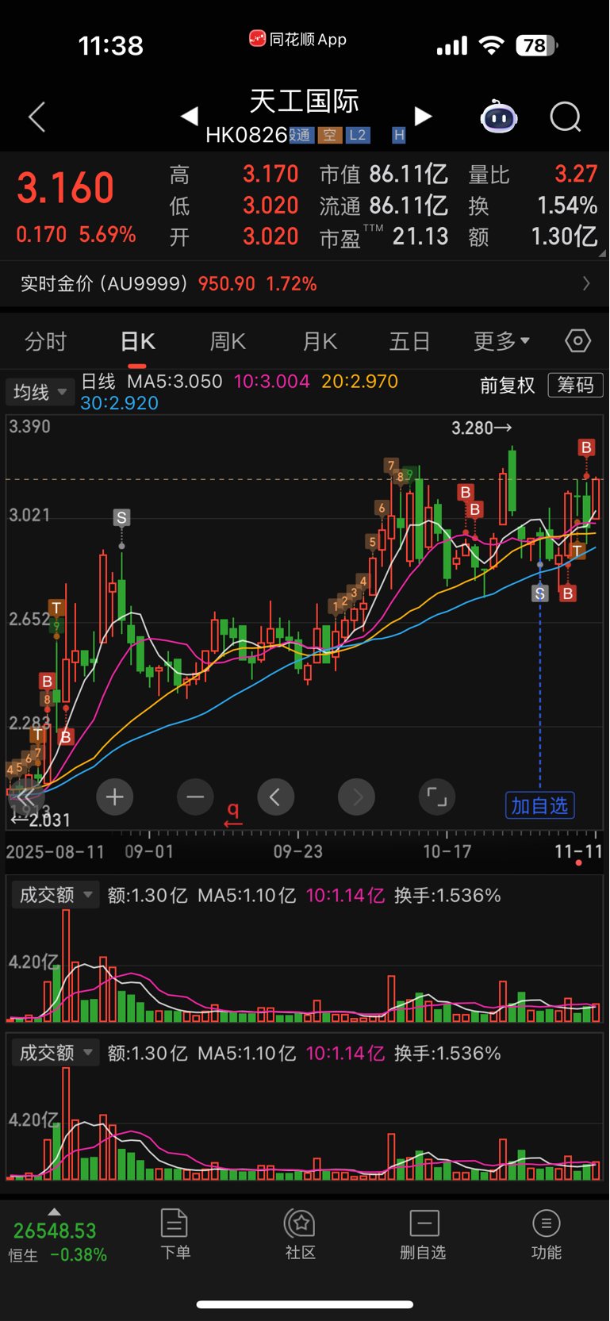Zoom out chart with minus button
Viewport: 610px width, 1321px height.
coord(195,797)
